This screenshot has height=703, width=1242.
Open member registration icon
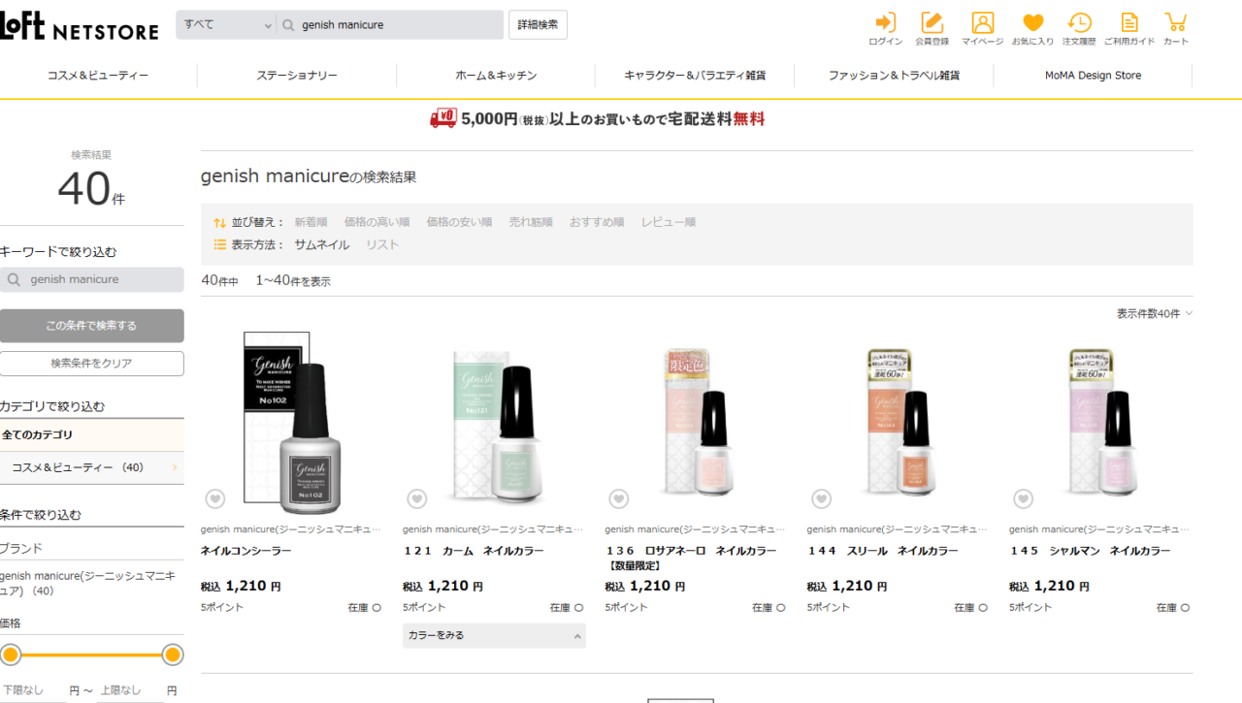click(x=931, y=28)
